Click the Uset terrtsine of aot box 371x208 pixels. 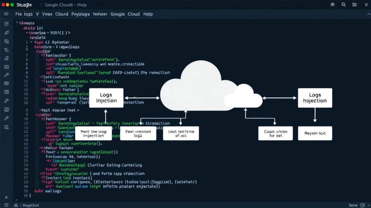[x=181, y=134]
